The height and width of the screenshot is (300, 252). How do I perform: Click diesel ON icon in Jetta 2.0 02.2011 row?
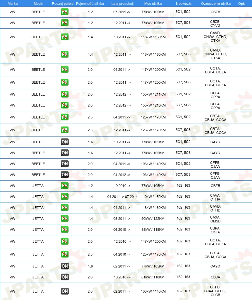(x=65, y=291)
